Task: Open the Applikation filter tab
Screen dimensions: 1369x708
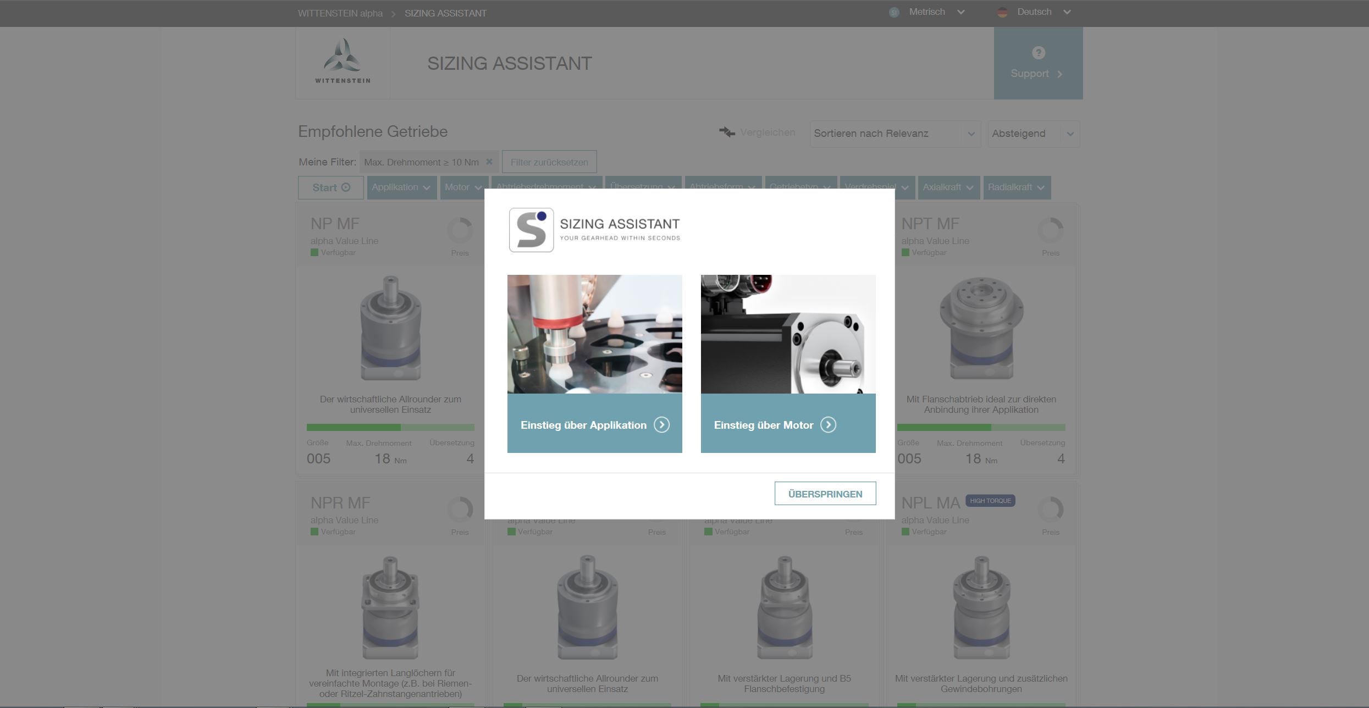Action: point(401,187)
